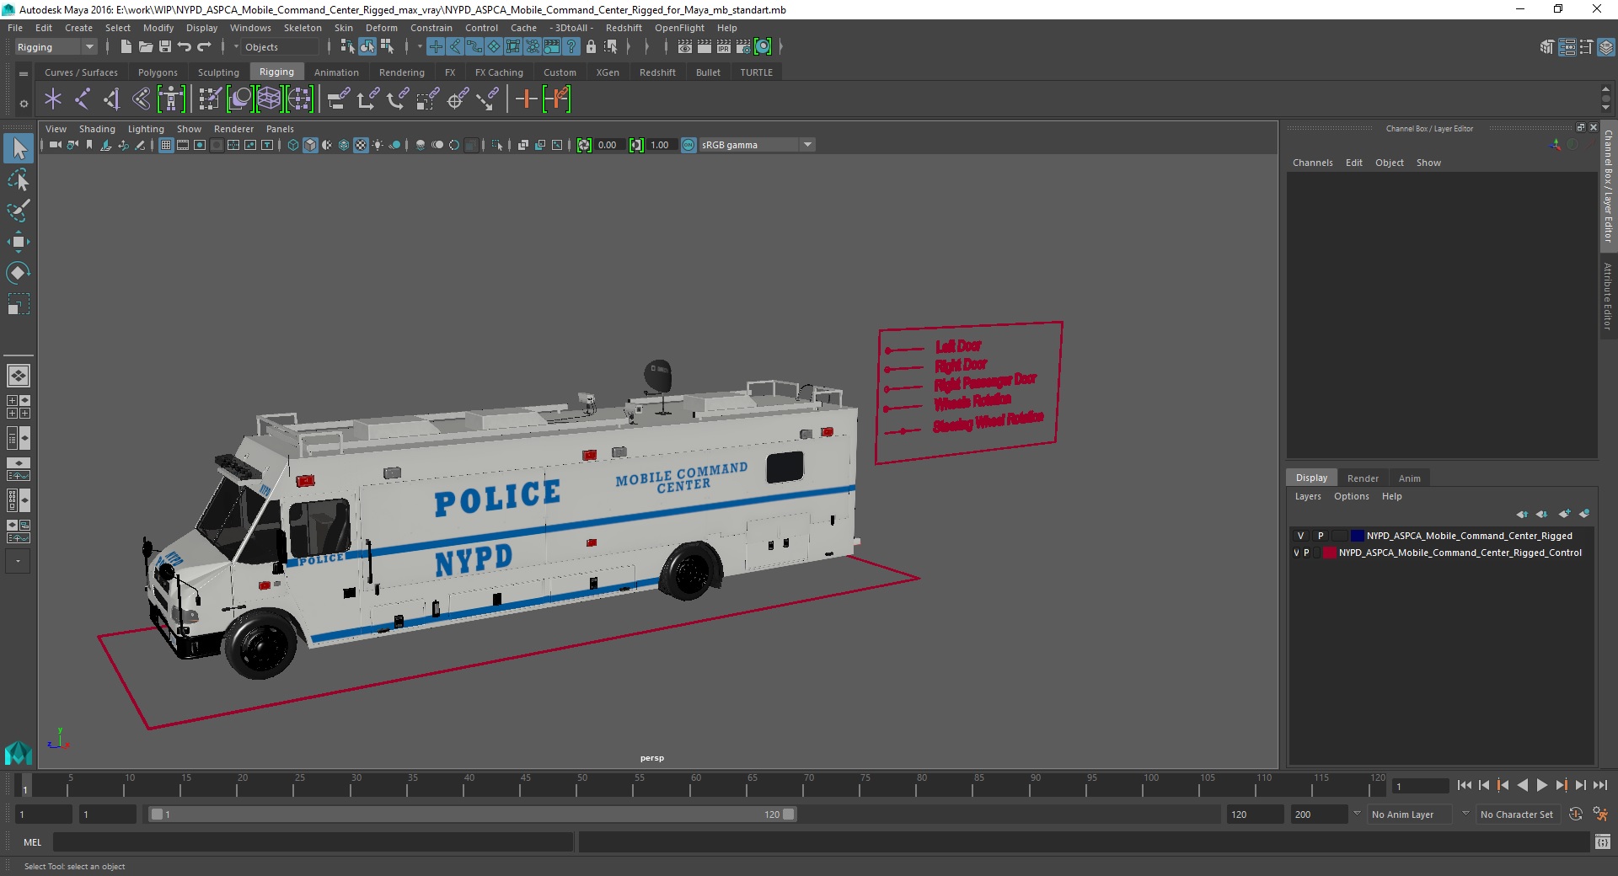1618x876 pixels.
Task: Click red color swatch of Rigged_Control layer
Action: coord(1329,553)
